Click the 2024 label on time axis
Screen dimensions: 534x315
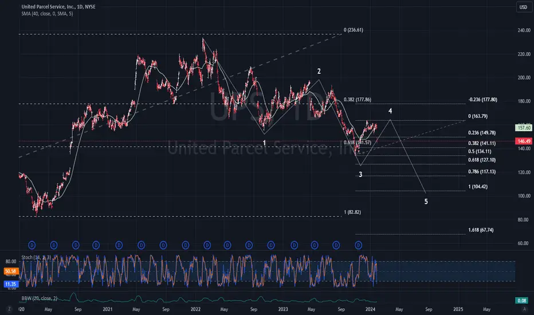(370, 309)
